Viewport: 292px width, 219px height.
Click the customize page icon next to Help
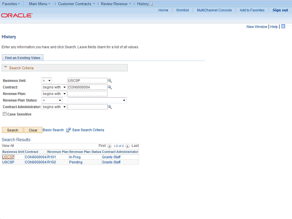[x=283, y=26]
